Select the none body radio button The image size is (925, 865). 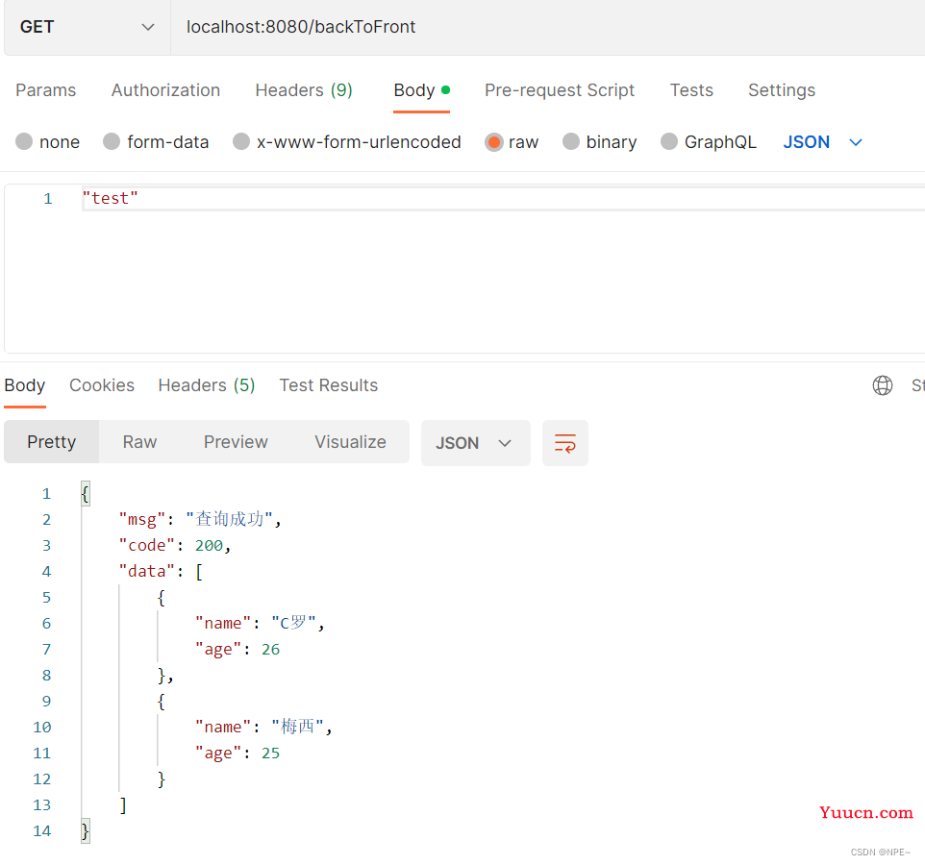click(24, 141)
